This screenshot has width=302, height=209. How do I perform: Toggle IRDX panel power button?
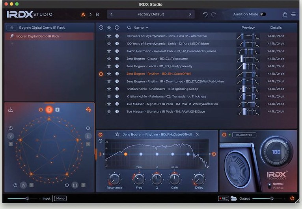click(224, 135)
